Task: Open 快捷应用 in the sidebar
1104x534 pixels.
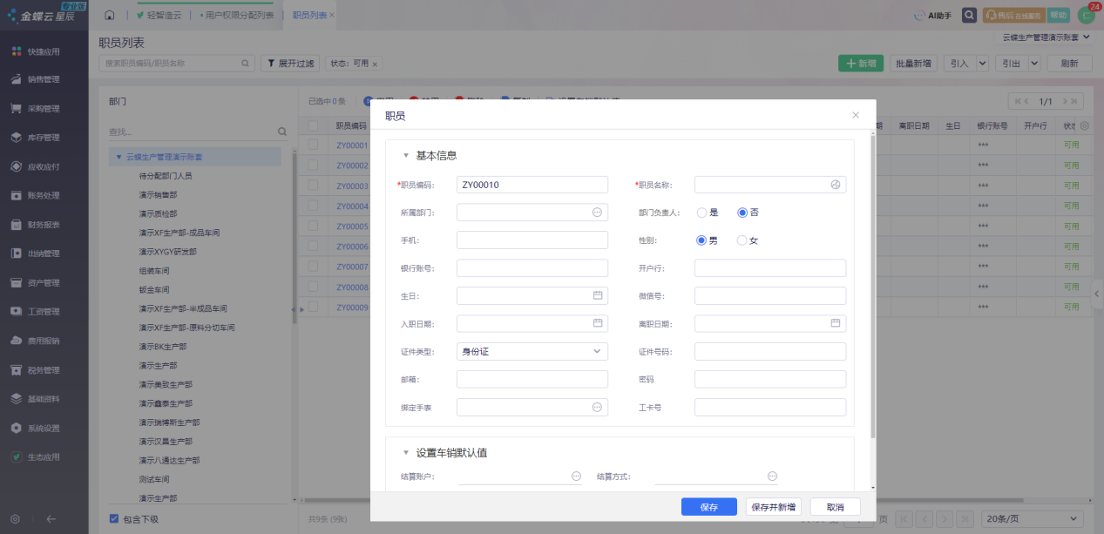Action: coord(44,51)
